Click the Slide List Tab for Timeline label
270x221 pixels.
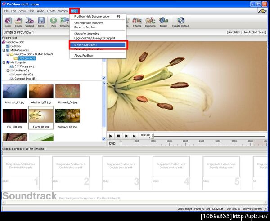[x=24, y=149]
